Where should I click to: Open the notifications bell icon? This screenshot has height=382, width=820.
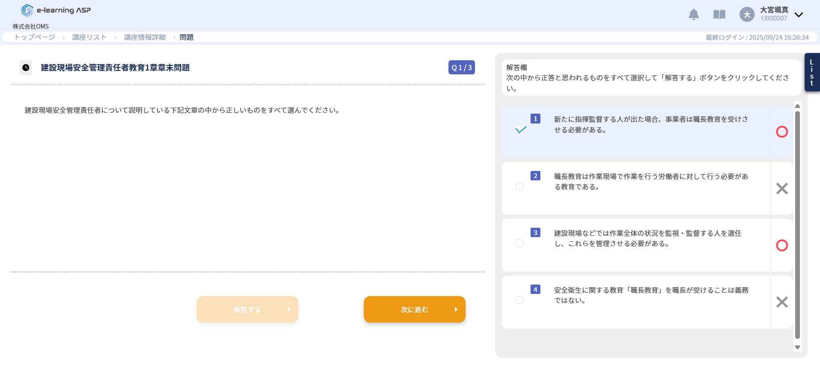tap(693, 15)
